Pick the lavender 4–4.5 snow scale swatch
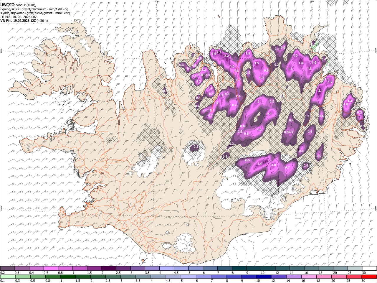This screenshot has height=283, width=377. [x=166, y=268]
